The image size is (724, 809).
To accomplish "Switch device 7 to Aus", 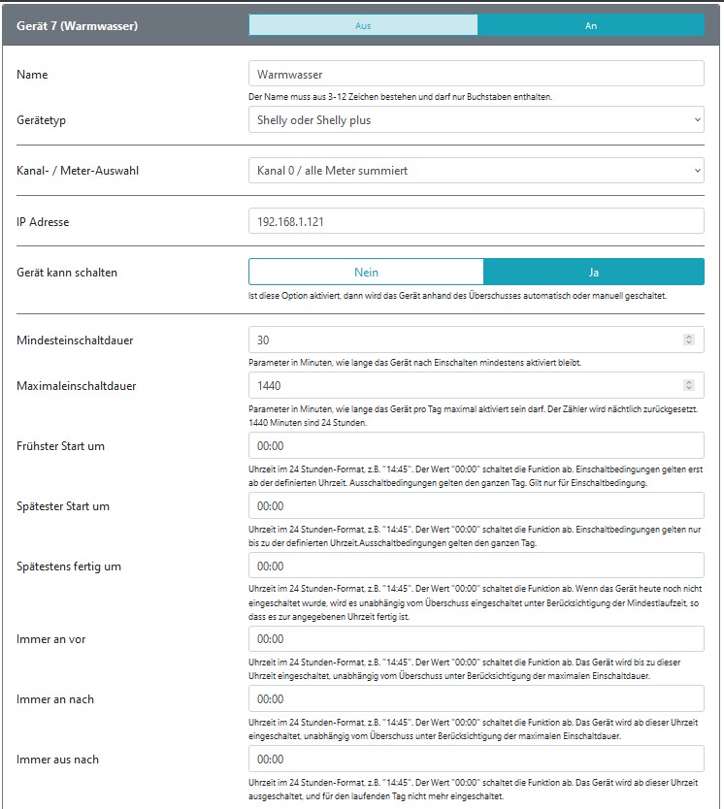I will coord(363,25).
